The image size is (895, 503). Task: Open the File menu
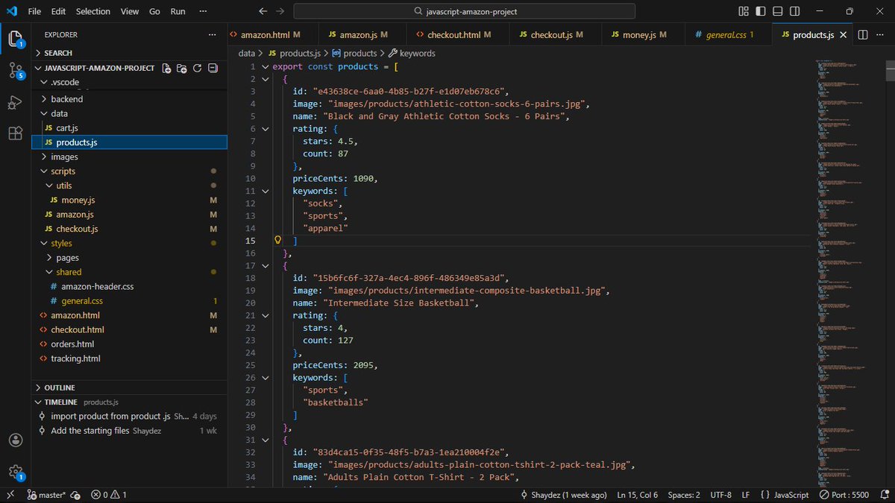coord(35,11)
